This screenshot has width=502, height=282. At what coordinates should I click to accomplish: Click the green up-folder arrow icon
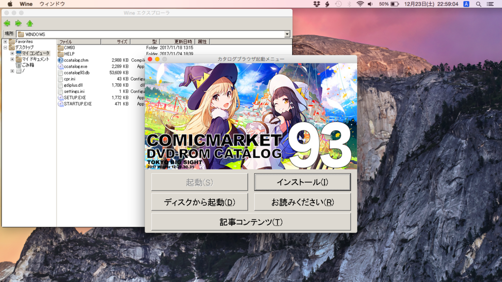click(30, 23)
